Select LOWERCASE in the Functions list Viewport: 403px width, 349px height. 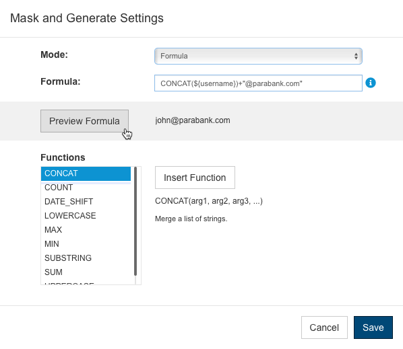pos(86,216)
